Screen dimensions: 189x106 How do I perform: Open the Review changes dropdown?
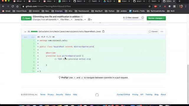coord(156,18)
